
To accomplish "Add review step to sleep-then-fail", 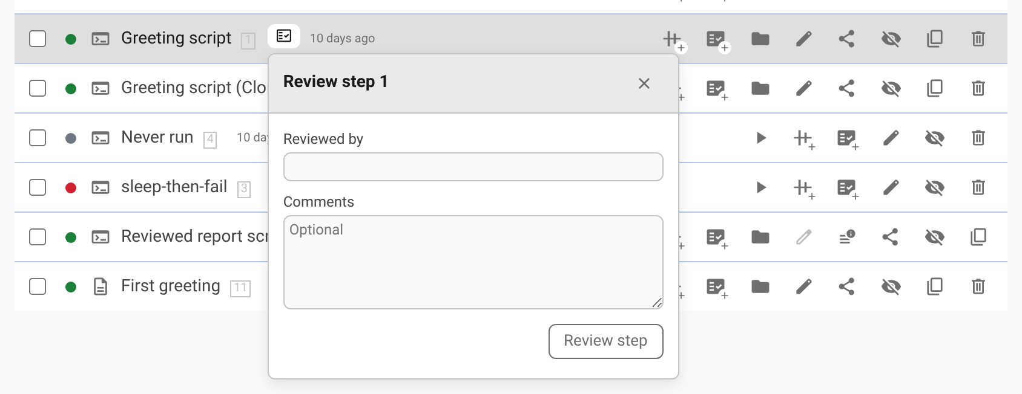I will [x=848, y=189].
